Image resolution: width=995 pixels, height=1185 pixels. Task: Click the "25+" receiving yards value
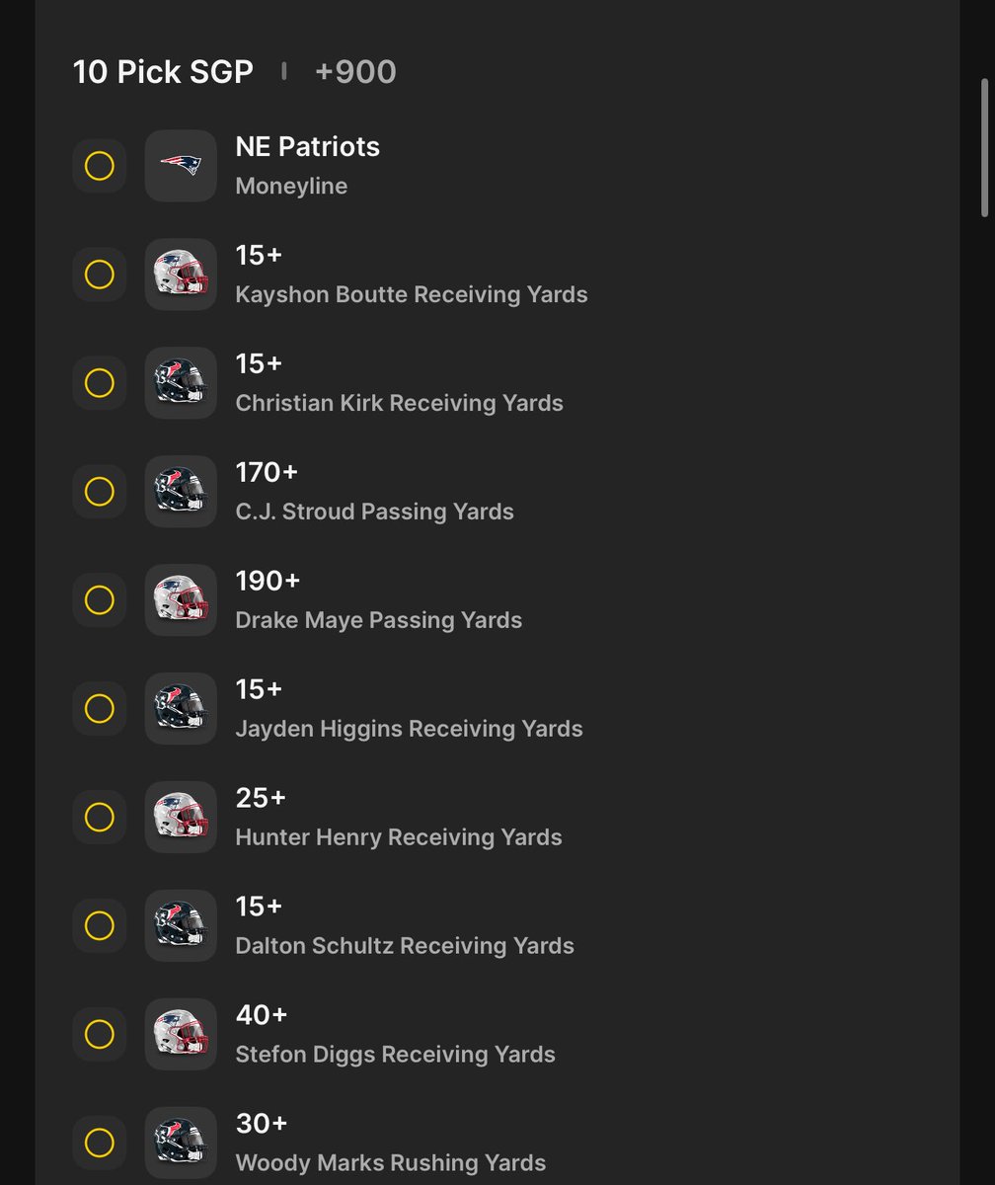pos(261,798)
